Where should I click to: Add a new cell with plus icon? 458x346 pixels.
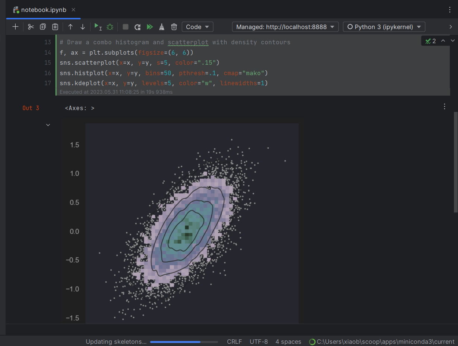pos(15,27)
